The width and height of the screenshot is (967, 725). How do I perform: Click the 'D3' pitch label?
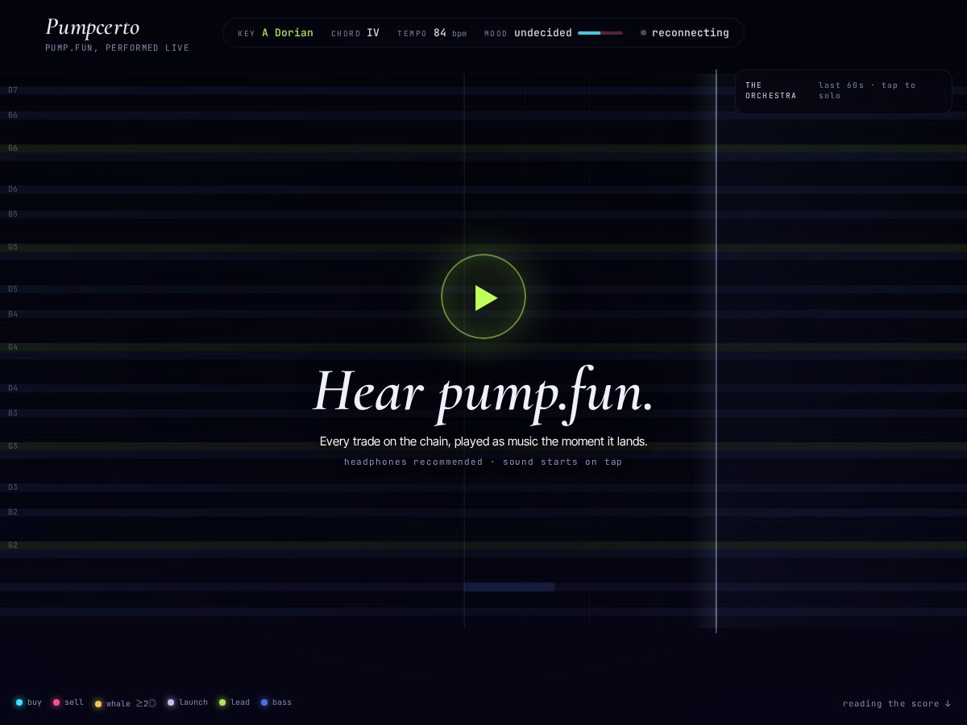coord(13,487)
